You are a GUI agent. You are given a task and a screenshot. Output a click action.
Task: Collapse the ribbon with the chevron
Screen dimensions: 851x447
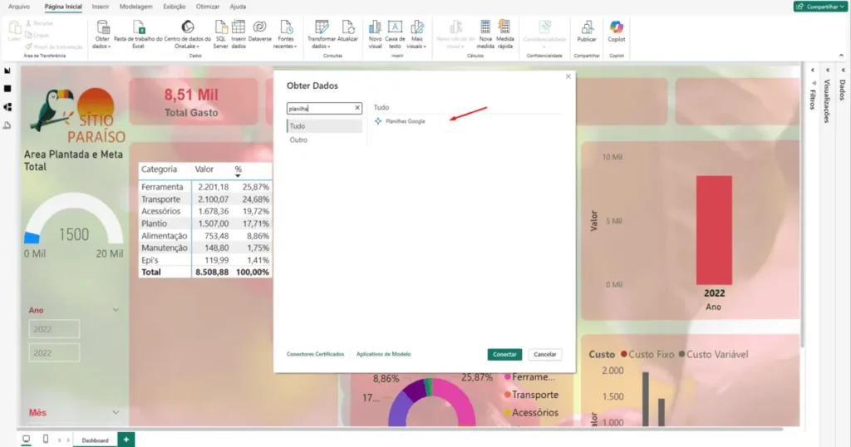pos(841,56)
